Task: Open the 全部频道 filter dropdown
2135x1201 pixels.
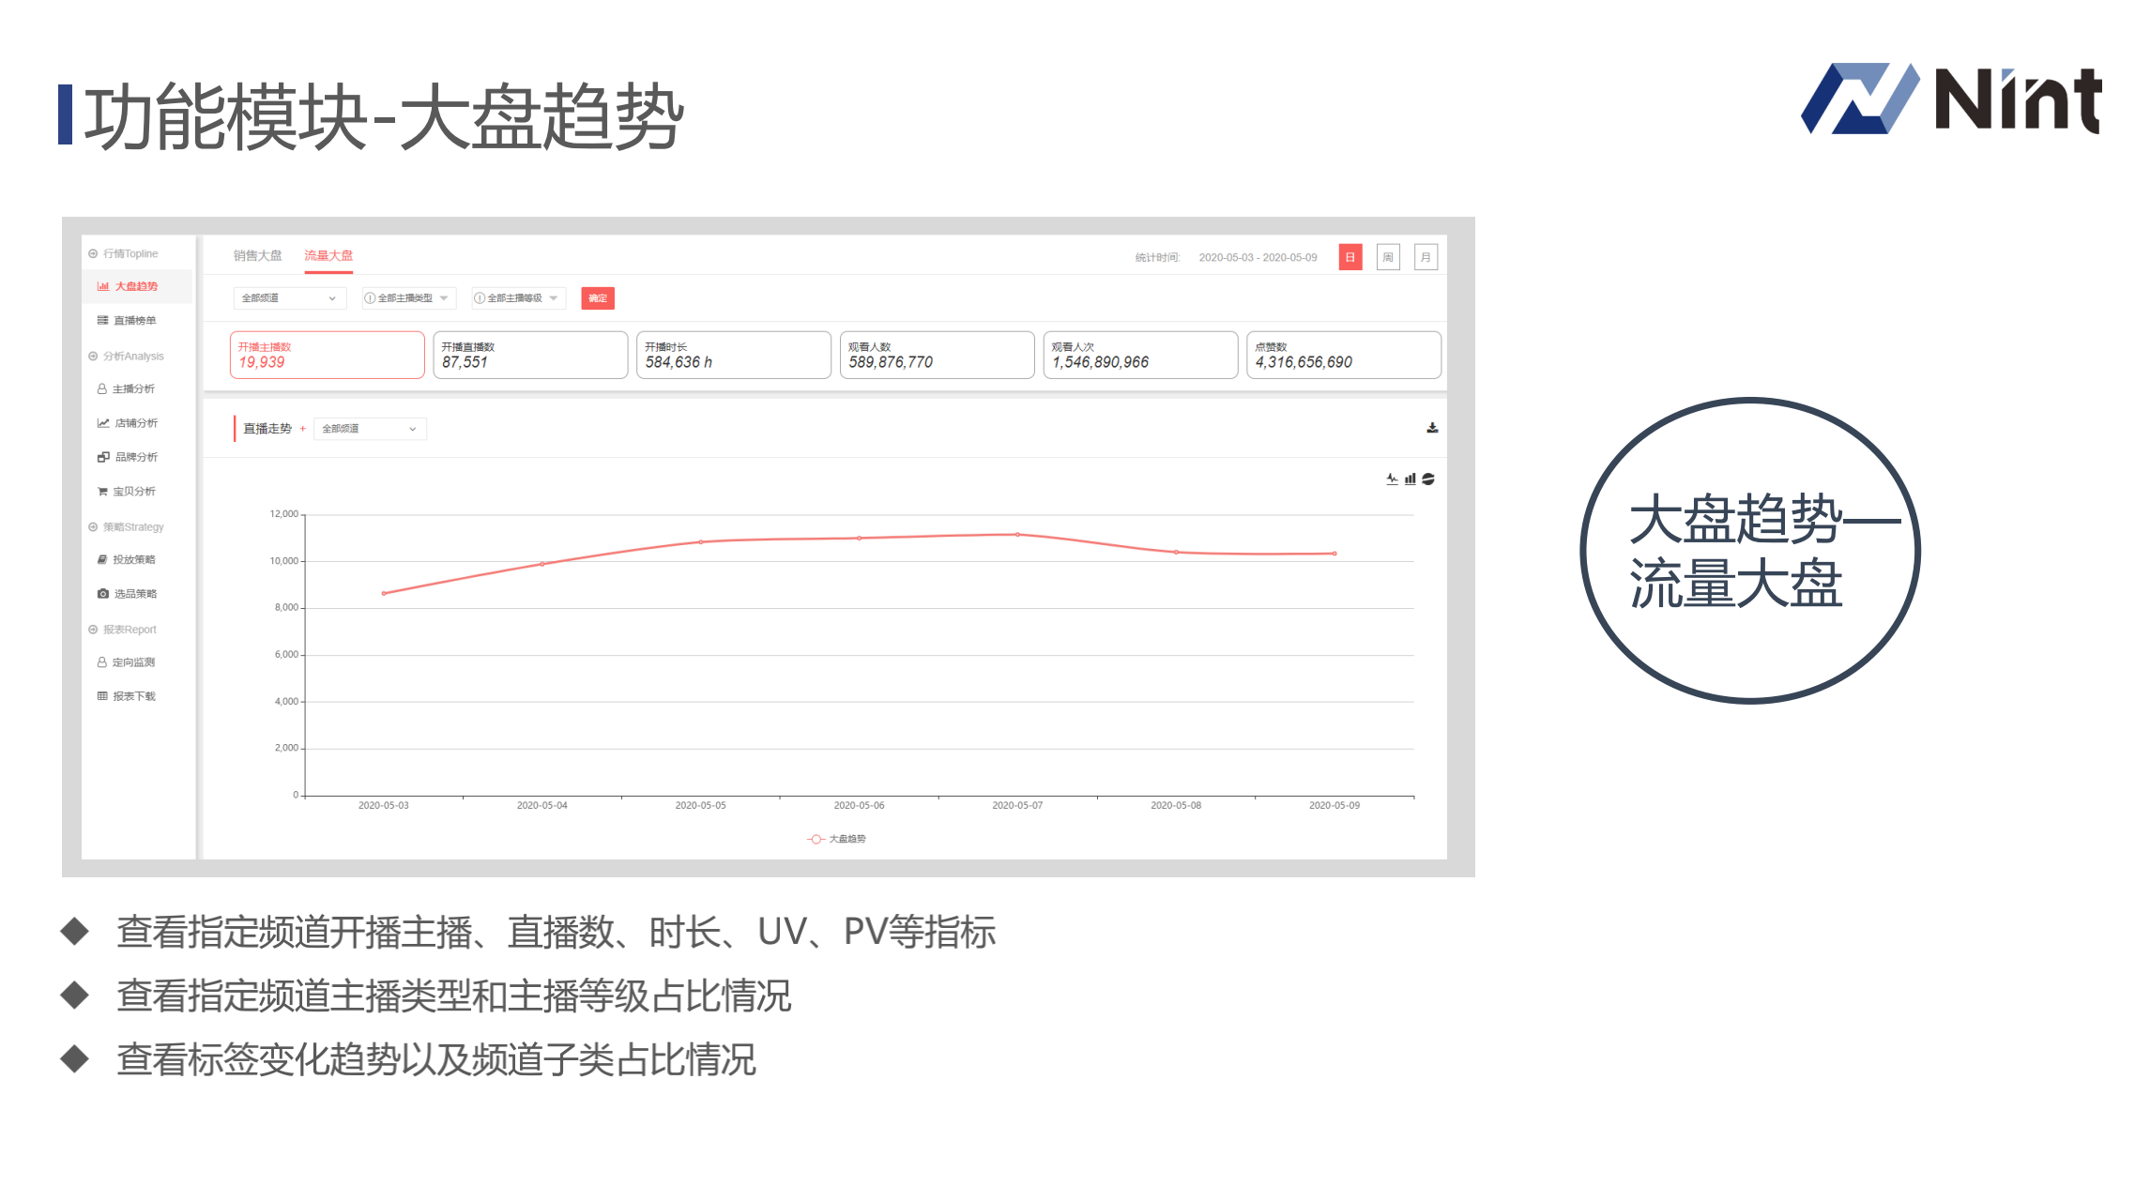Action: (x=288, y=298)
